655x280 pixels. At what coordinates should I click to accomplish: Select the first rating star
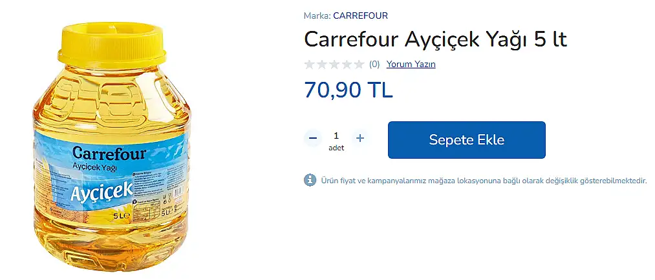(309, 64)
